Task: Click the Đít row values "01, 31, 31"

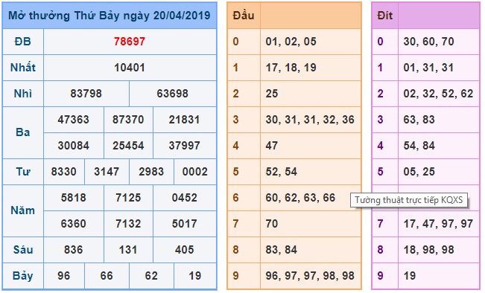Action: 428,68
